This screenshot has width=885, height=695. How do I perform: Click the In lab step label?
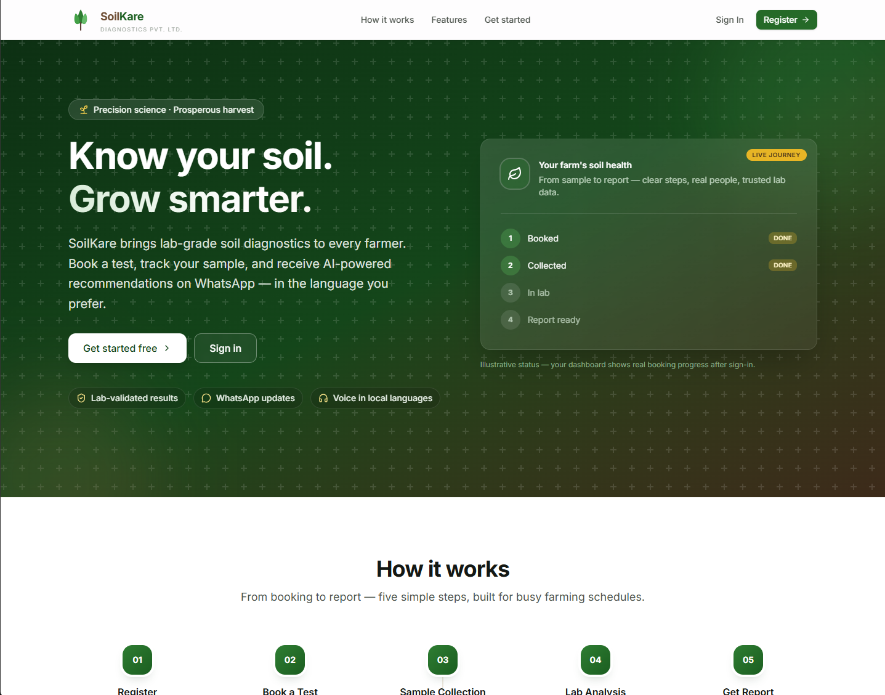click(x=538, y=293)
